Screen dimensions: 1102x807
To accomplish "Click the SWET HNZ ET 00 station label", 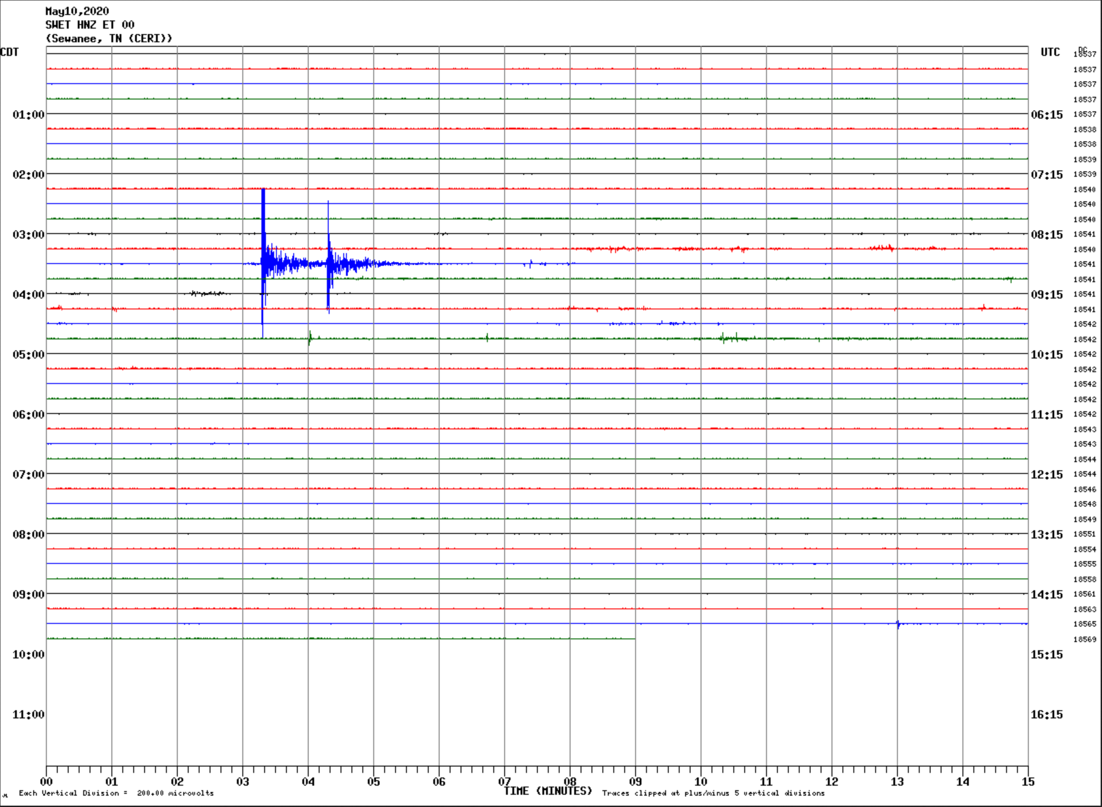I will pos(90,25).
